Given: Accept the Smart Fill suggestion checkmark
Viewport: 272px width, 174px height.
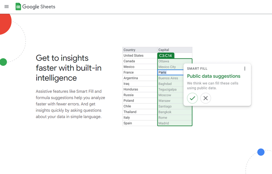Looking at the screenshot, I should tap(193, 98).
